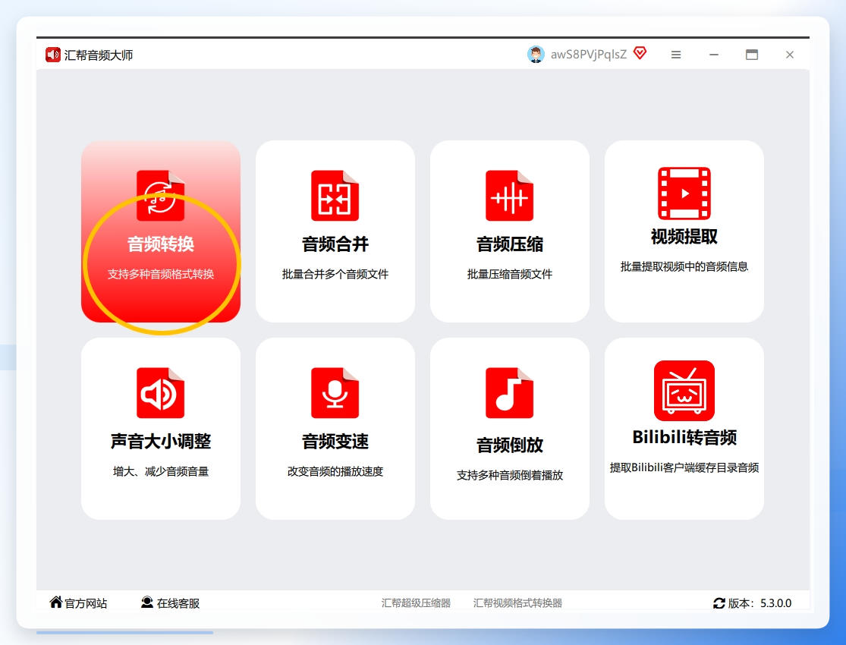Minimize the 汇帮音频大师 window

click(x=714, y=55)
